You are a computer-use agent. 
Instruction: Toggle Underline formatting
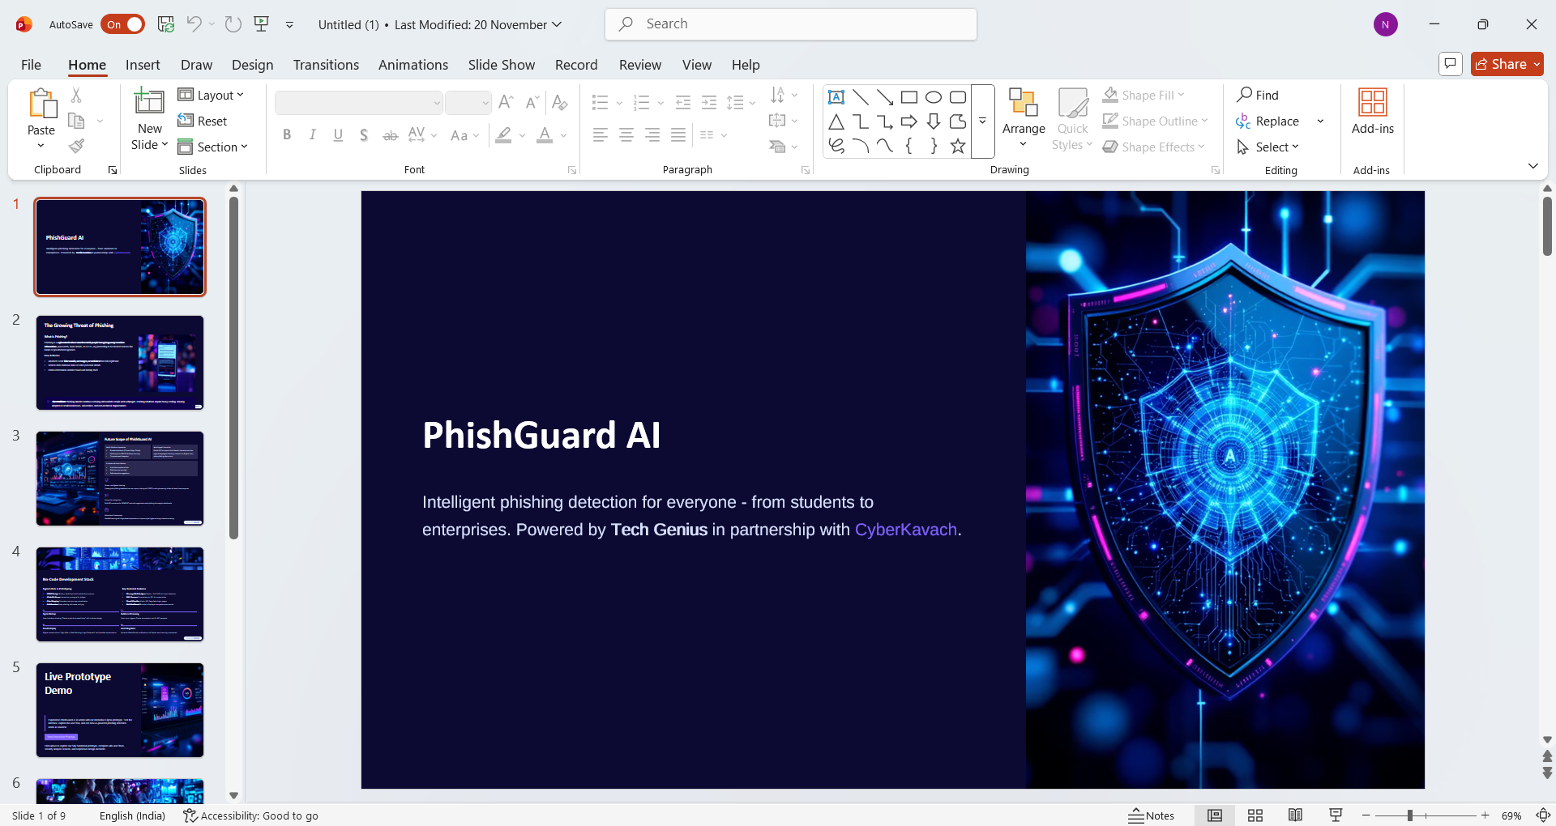click(x=339, y=135)
